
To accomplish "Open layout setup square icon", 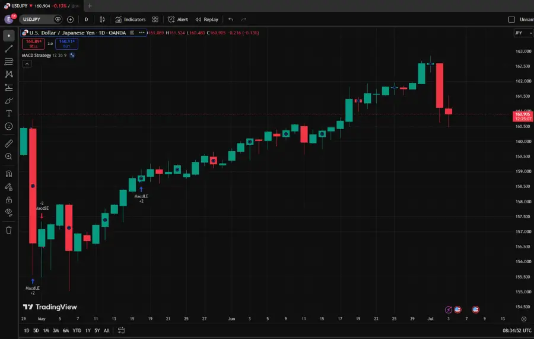I will point(511,20).
